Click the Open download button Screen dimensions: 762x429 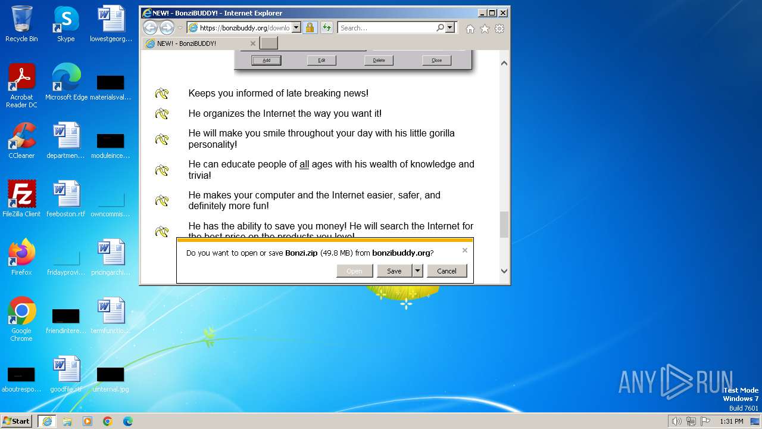coord(354,271)
